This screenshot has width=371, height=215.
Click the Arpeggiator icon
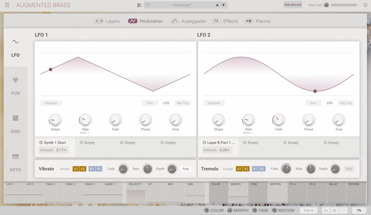[x=174, y=21]
